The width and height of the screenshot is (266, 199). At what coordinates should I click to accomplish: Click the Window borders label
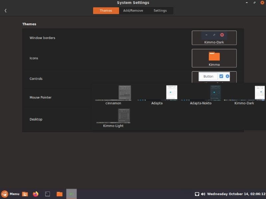[x=43, y=38]
